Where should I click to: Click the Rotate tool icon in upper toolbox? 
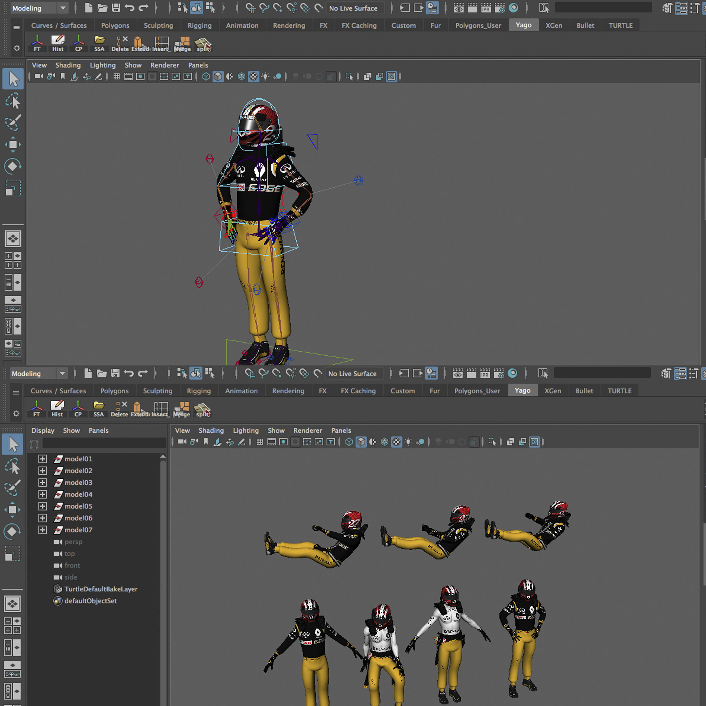click(x=13, y=166)
